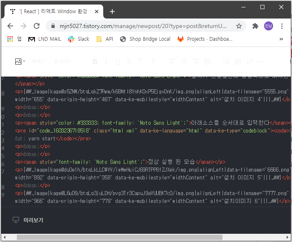This screenshot has width=292, height=242.
Task: Go back to previous page
Action: coord(10,26)
